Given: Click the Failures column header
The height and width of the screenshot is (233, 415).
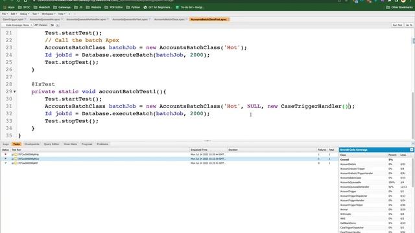Looking at the screenshot, I should [322, 150].
